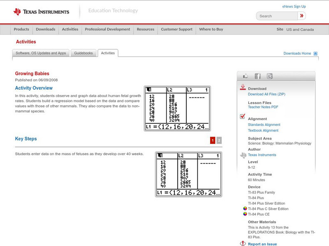Open Where to Buy menu
This screenshot has width=329, height=246.
(211, 29)
